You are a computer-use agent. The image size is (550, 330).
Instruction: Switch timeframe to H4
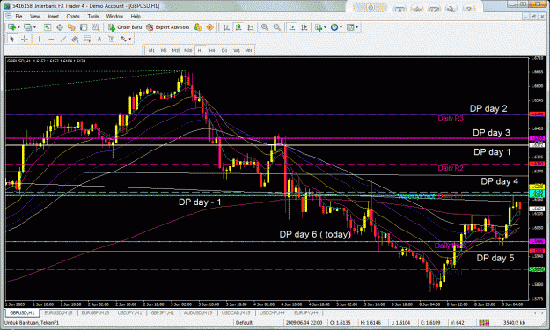pos(212,50)
